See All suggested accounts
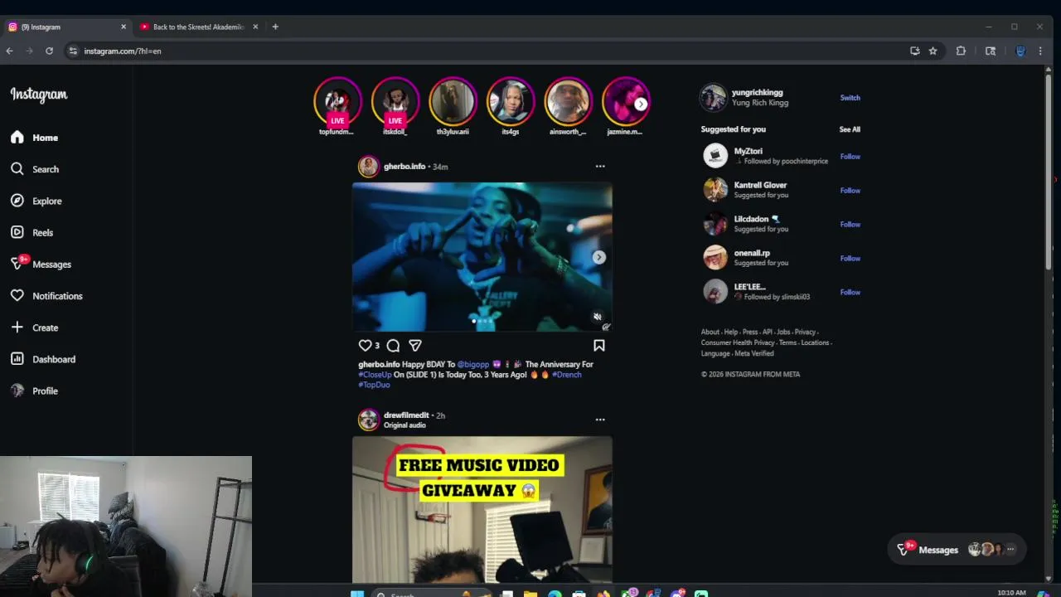This screenshot has height=597, width=1061. [x=850, y=129]
